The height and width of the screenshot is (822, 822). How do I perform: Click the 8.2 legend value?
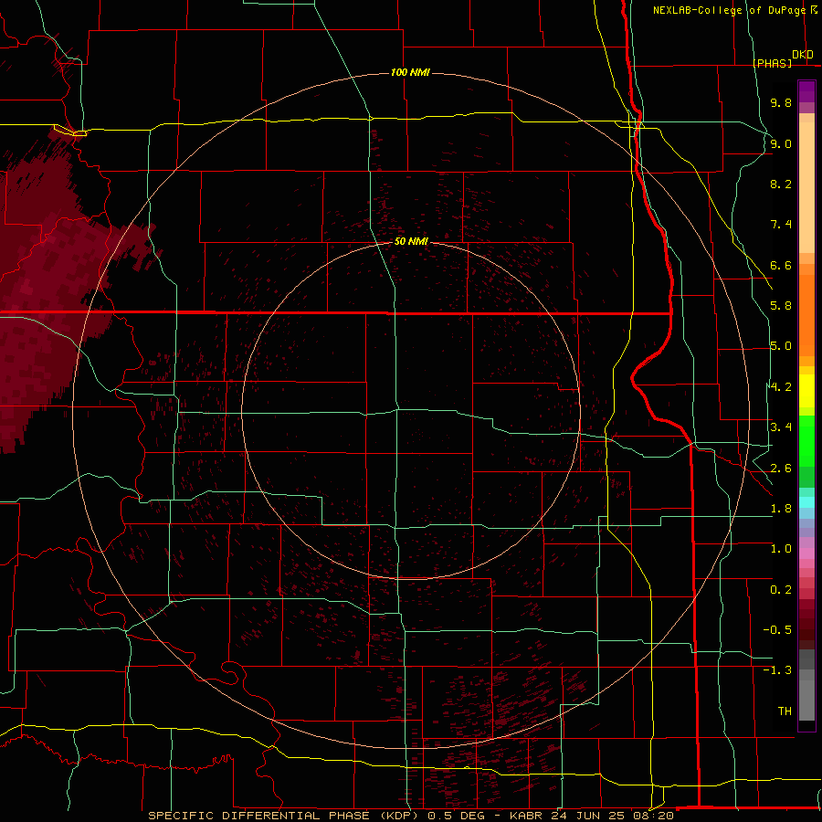pos(781,184)
